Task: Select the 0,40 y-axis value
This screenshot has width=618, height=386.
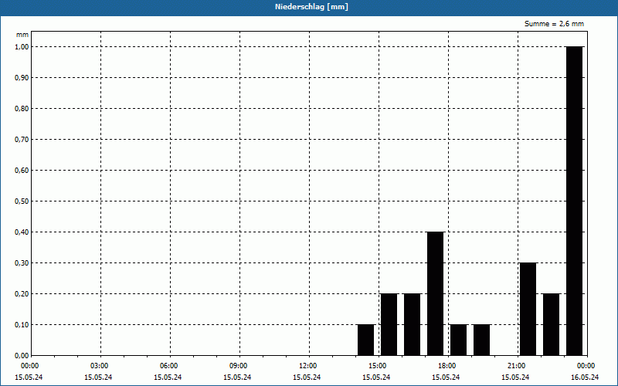Action: (x=22, y=232)
